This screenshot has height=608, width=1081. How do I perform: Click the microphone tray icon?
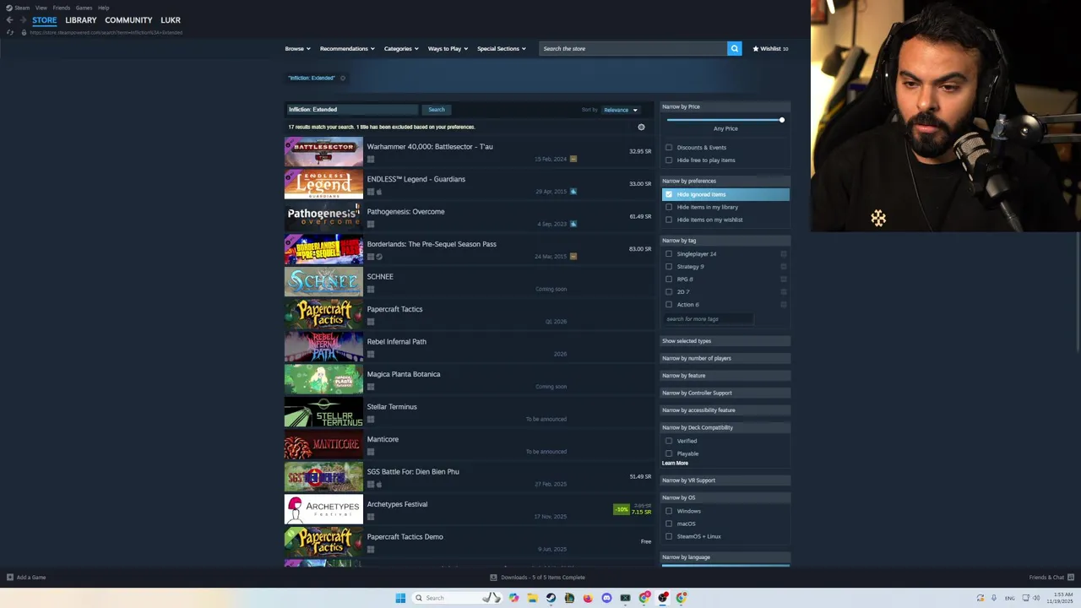[994, 598]
